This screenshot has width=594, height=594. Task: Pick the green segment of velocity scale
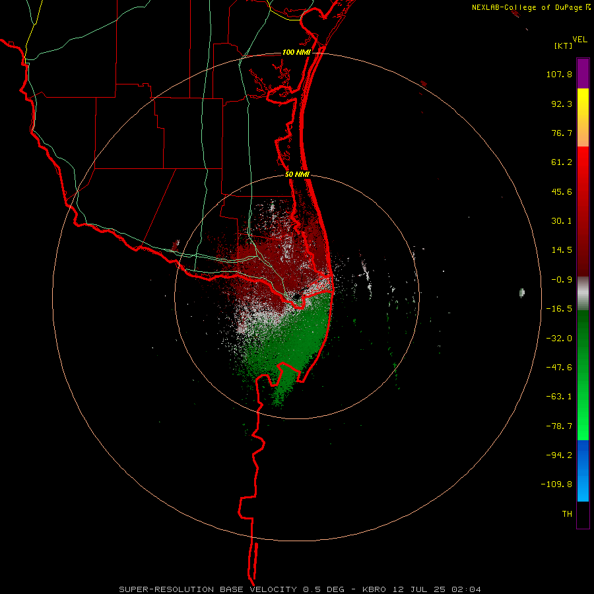583,375
